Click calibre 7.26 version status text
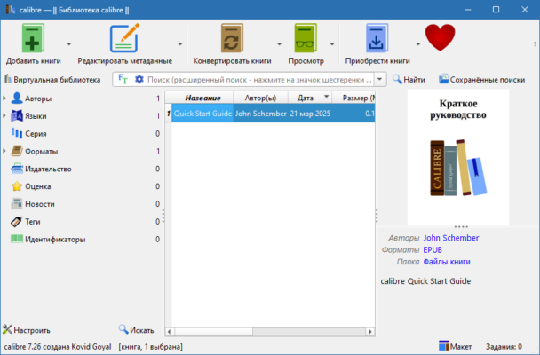This screenshot has height=355, width=540. pos(58,347)
